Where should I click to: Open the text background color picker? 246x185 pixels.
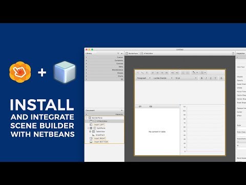pyautogui.click(x=203, y=72)
